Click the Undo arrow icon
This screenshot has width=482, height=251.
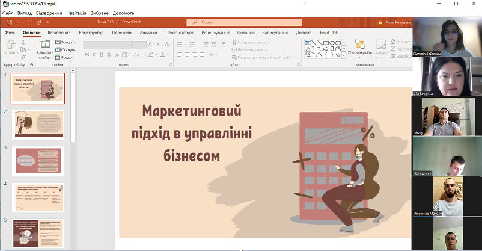(18, 22)
